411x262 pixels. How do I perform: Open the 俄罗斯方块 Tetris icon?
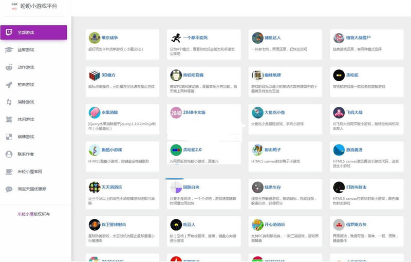[x=339, y=224]
